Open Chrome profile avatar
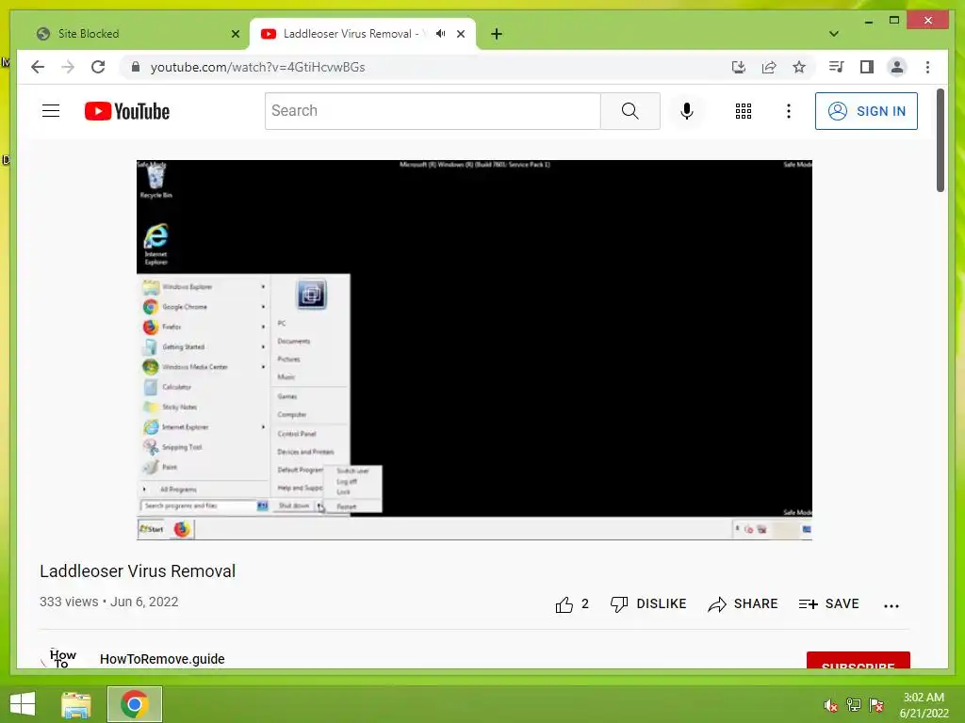 pos(897,67)
